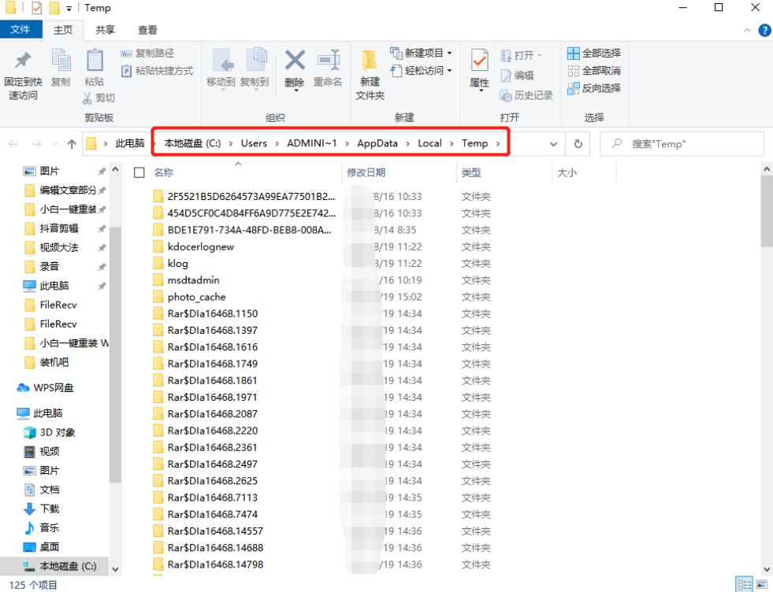The width and height of the screenshot is (773, 592).
Task: Switch to details view icon in status bar
Action: (x=745, y=585)
